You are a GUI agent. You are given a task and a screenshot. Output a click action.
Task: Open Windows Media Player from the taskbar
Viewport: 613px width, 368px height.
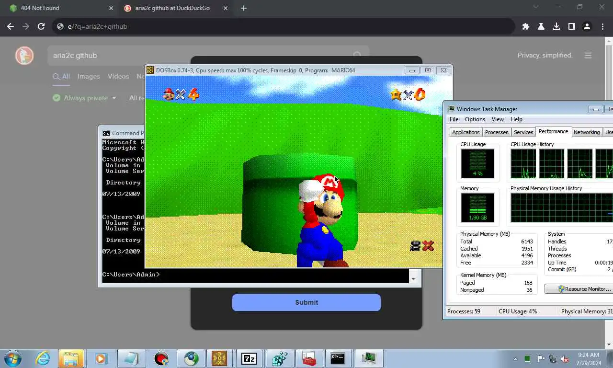(x=101, y=358)
